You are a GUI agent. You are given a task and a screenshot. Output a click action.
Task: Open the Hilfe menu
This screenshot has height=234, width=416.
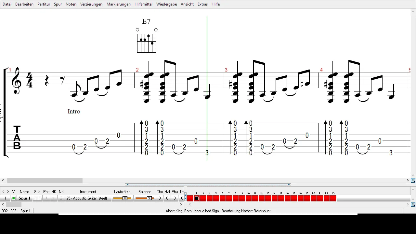point(215,4)
